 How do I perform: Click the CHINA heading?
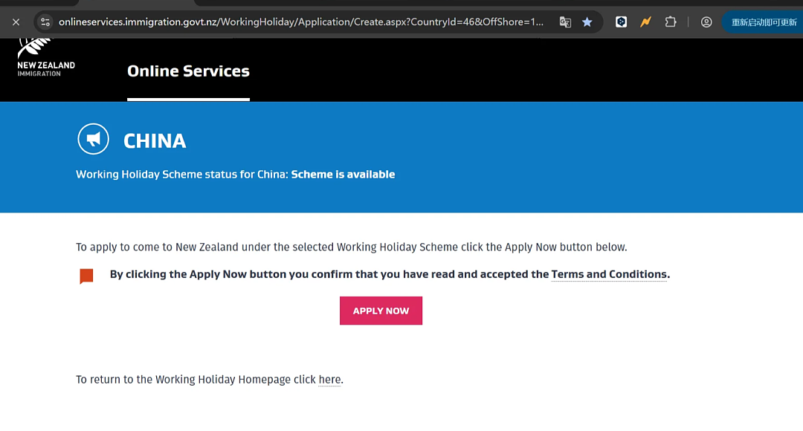pyautogui.click(x=155, y=140)
